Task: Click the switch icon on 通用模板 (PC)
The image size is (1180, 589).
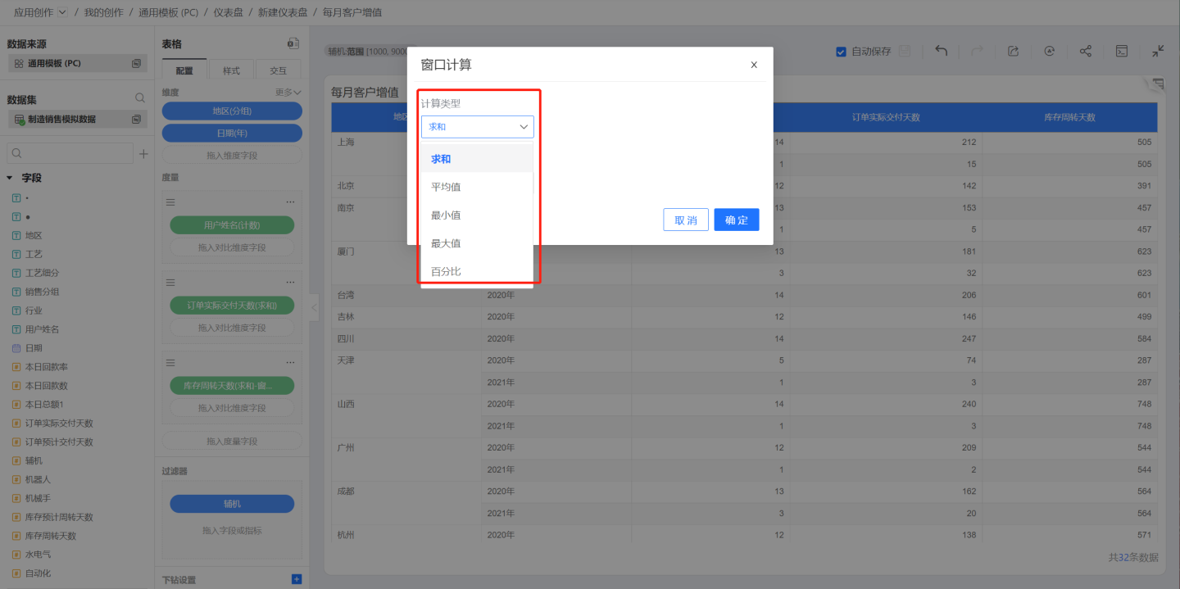Action: point(136,63)
